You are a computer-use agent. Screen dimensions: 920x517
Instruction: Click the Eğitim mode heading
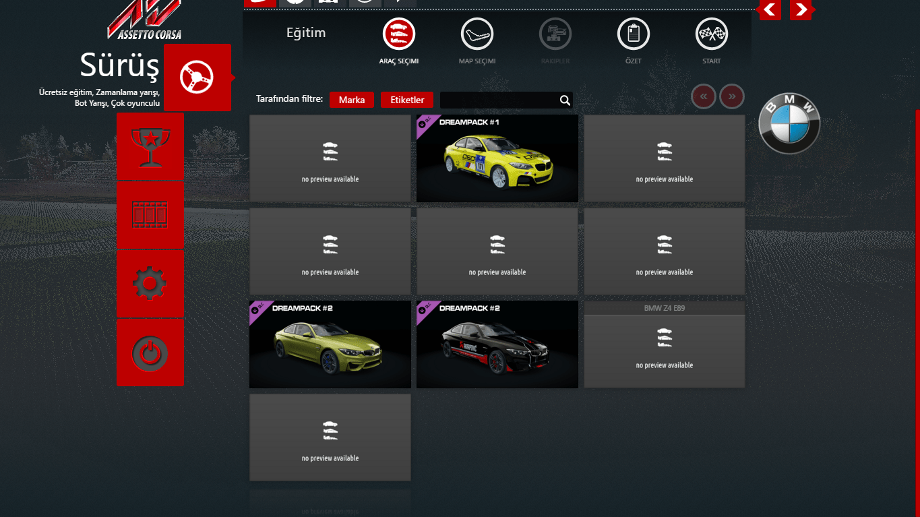306,32
